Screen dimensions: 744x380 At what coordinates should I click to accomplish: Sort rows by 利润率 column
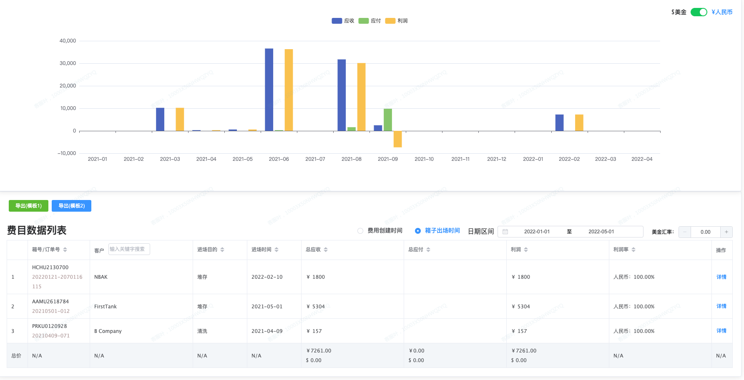633,250
